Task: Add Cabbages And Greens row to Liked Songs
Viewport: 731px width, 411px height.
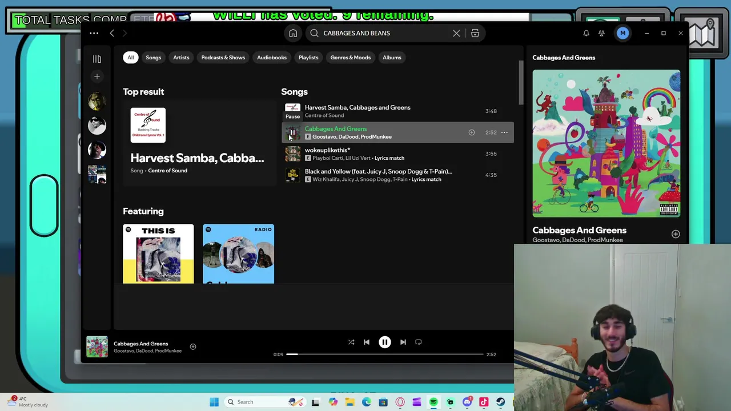Action: 472,132
